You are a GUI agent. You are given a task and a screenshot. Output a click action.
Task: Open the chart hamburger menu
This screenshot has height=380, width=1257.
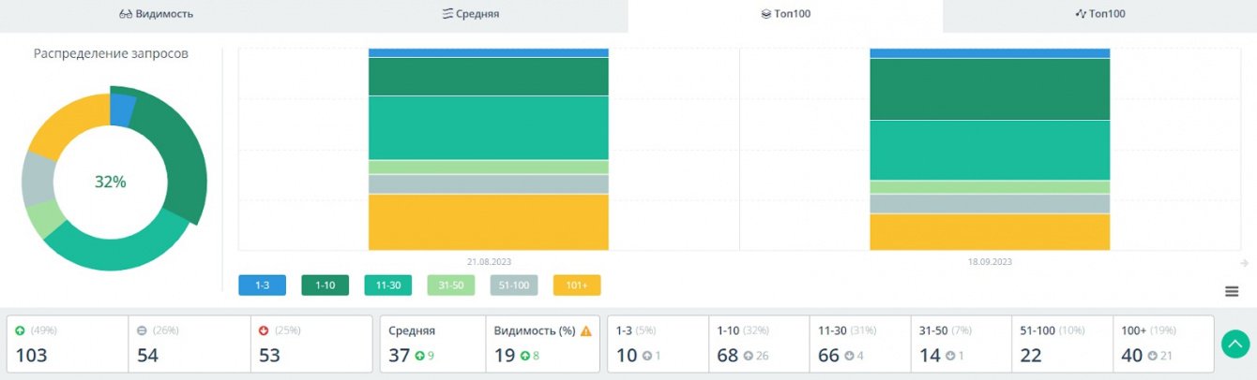[1232, 291]
